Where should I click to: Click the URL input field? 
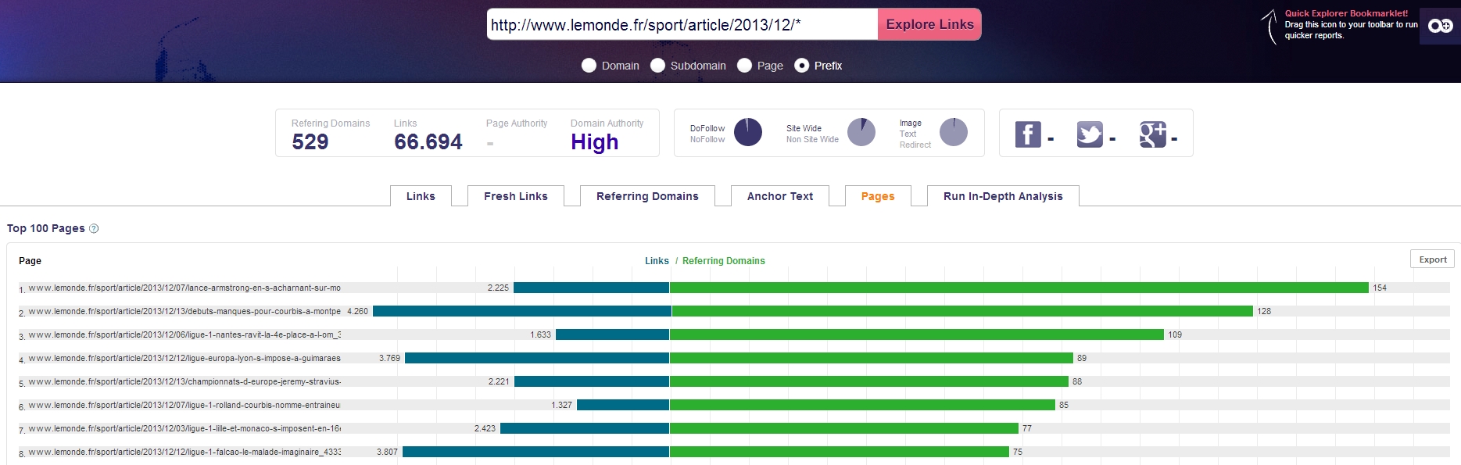tap(682, 24)
